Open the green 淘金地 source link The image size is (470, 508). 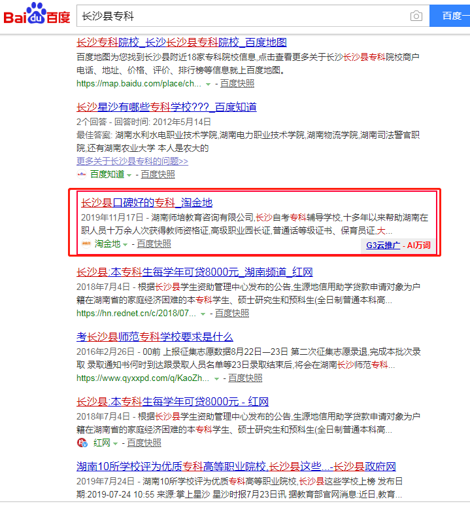[x=107, y=244]
